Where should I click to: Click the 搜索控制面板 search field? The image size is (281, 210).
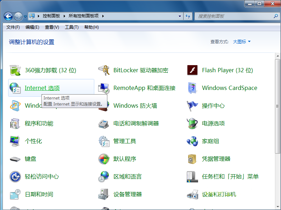[x=235, y=16]
